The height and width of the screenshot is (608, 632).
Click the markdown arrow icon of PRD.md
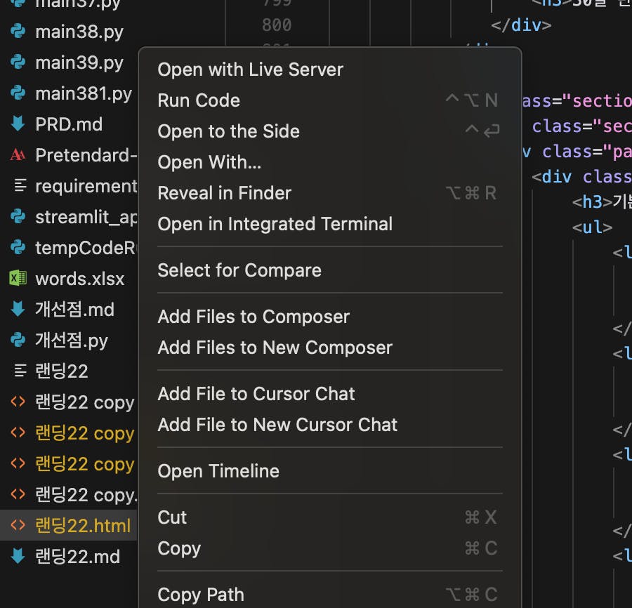coord(18,124)
